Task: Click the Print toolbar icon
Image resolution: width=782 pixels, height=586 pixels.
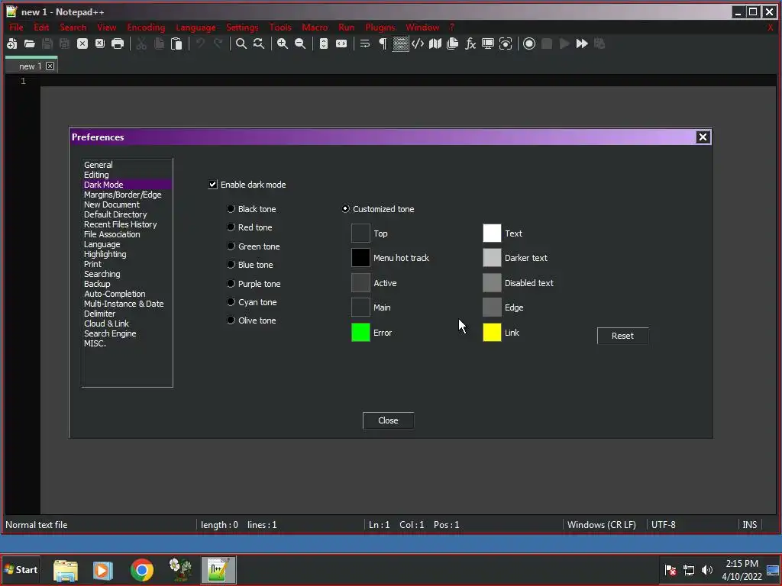Action: tap(118, 43)
